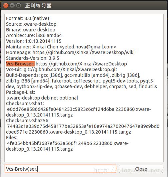Minimize the 正则练习器 window

pos(12,6)
